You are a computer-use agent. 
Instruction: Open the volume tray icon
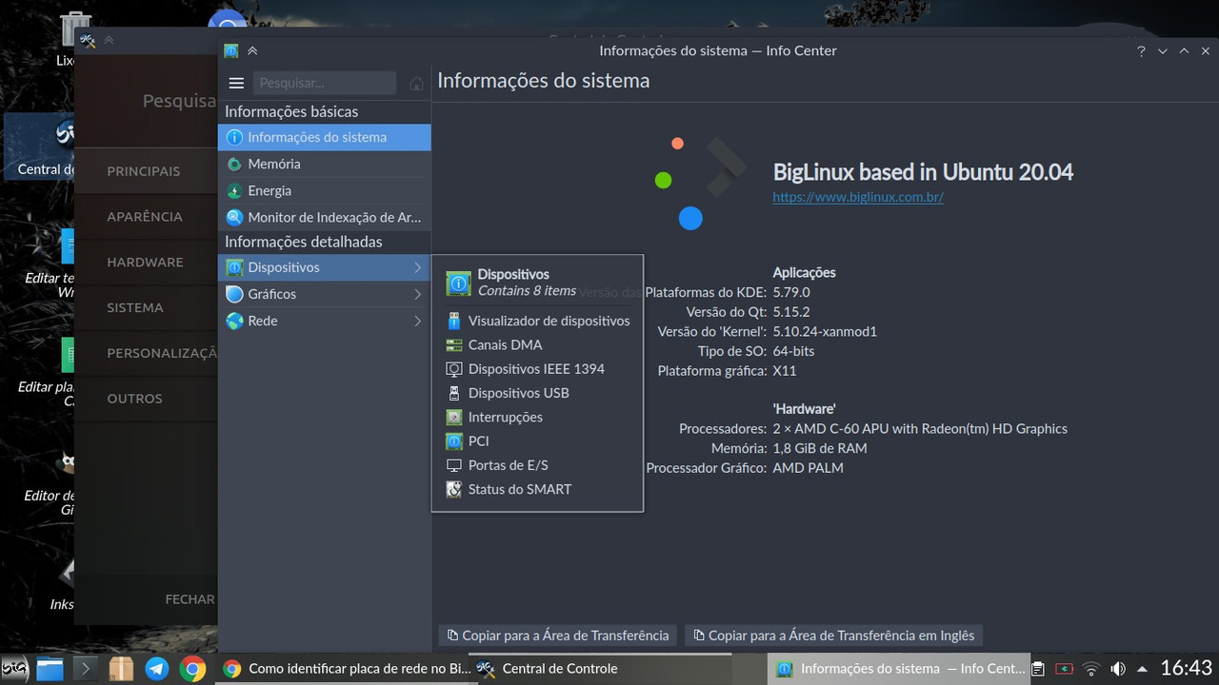coord(1118,669)
